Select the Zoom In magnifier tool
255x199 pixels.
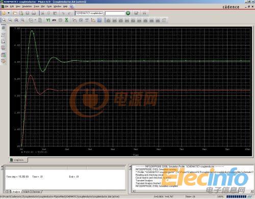(x=4, y=20)
